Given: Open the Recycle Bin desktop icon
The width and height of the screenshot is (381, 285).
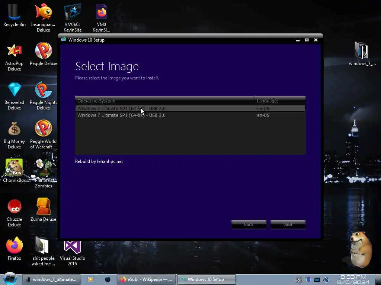Looking at the screenshot, I should 15,16.
